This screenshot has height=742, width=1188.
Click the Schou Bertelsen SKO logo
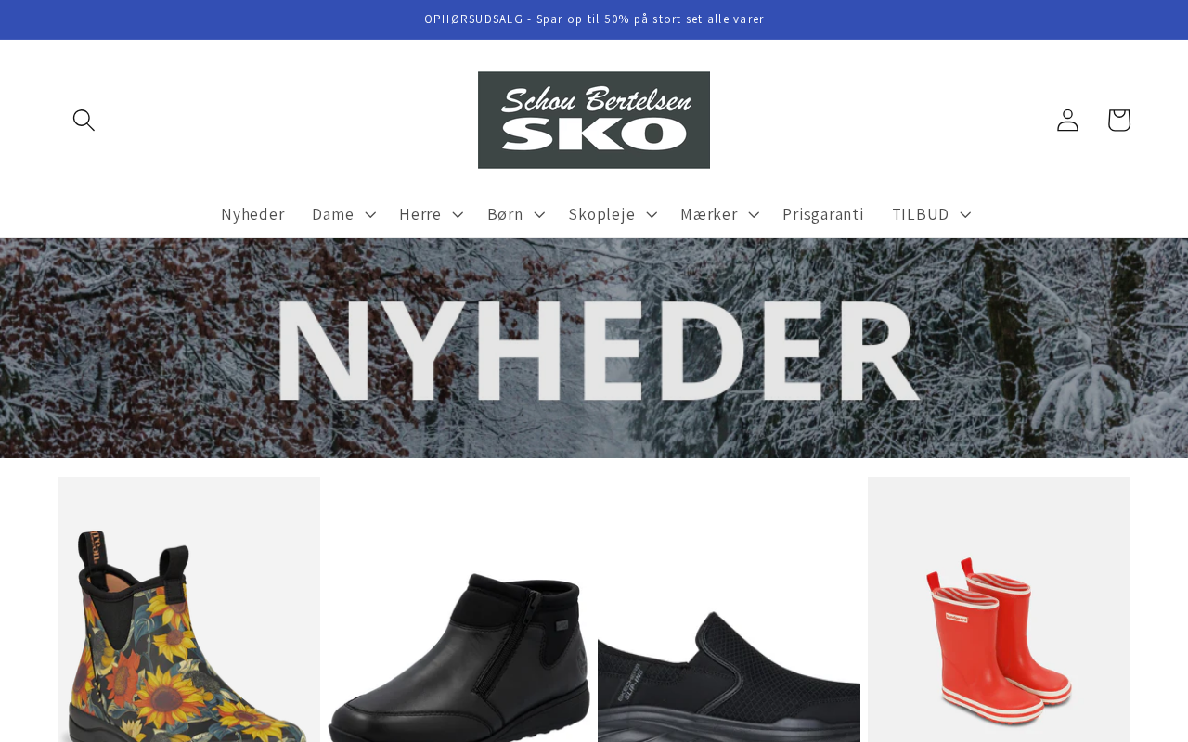click(x=594, y=120)
